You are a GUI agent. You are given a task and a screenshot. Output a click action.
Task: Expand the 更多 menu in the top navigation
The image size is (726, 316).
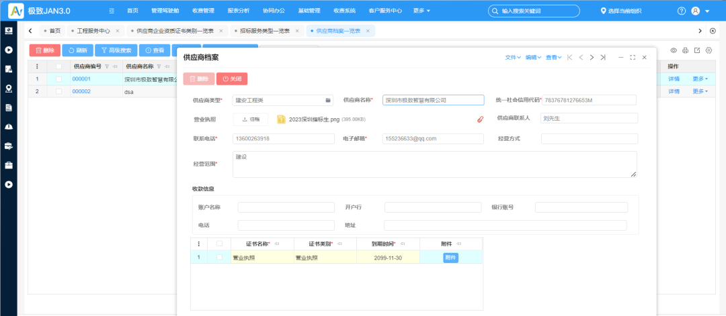[x=421, y=11]
